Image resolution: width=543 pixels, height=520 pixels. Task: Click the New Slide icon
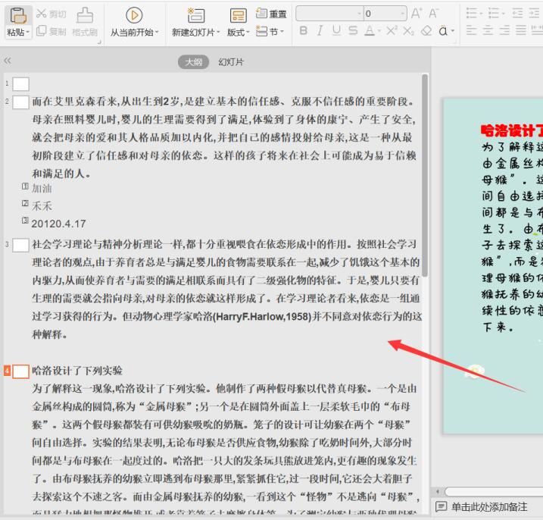click(x=196, y=15)
